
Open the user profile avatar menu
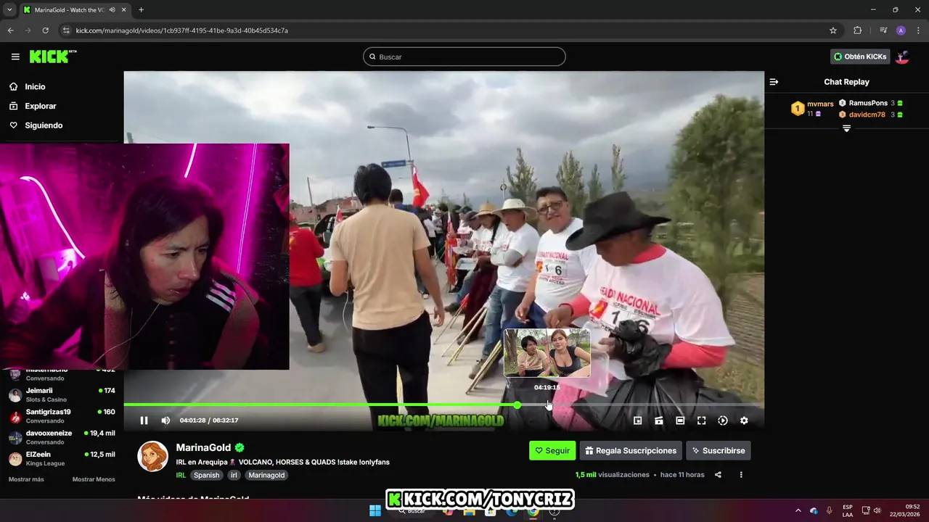pos(902,57)
